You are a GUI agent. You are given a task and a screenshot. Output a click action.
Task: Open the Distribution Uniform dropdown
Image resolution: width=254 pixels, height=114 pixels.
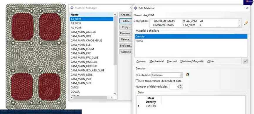click(181, 75)
